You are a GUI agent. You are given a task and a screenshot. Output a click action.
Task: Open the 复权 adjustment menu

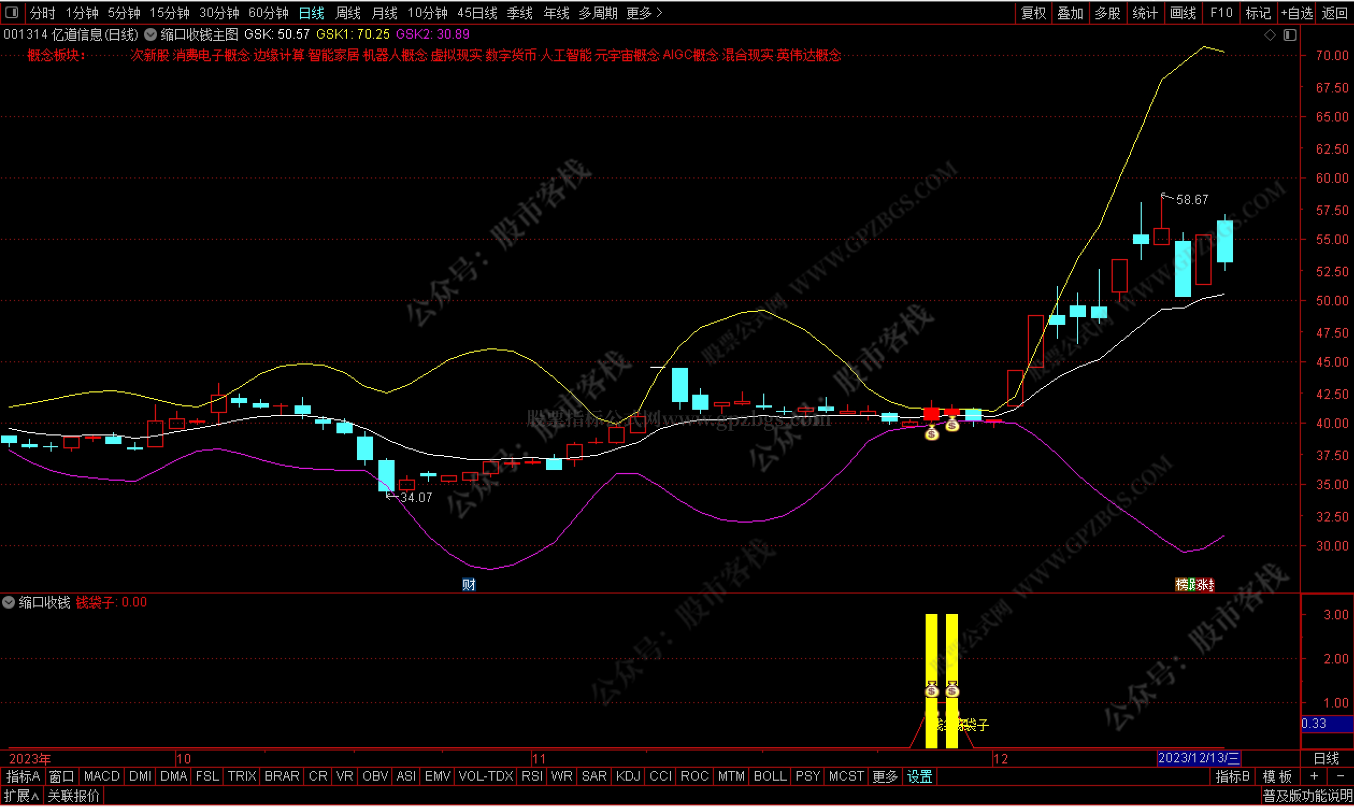tap(1034, 13)
